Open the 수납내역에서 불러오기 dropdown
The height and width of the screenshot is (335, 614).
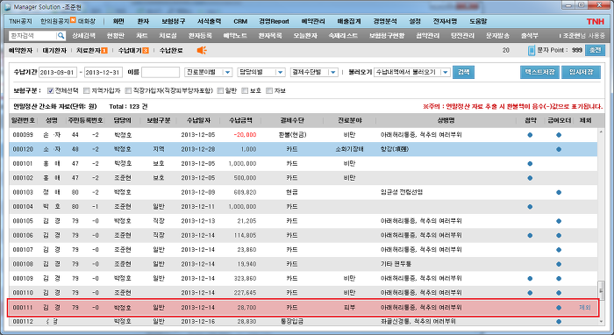(x=412, y=72)
